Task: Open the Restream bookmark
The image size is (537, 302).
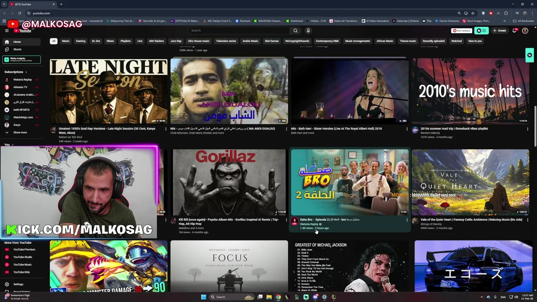Action: (243, 21)
